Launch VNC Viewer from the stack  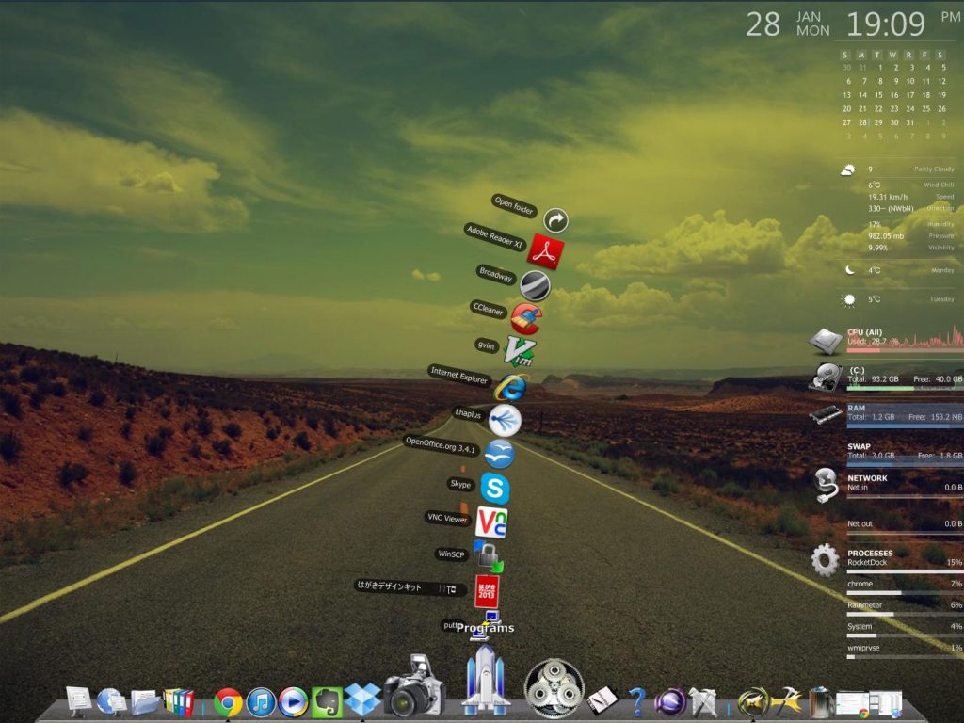tap(490, 522)
